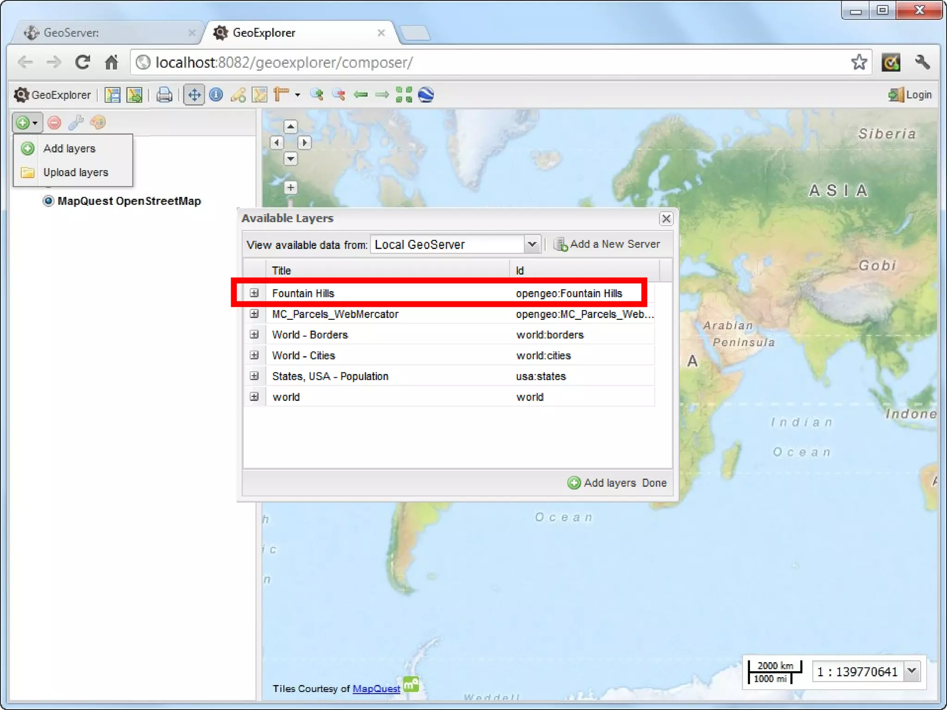Viewport: 947px width, 710px height.
Task: Activate the feature info tool
Action: [x=216, y=95]
